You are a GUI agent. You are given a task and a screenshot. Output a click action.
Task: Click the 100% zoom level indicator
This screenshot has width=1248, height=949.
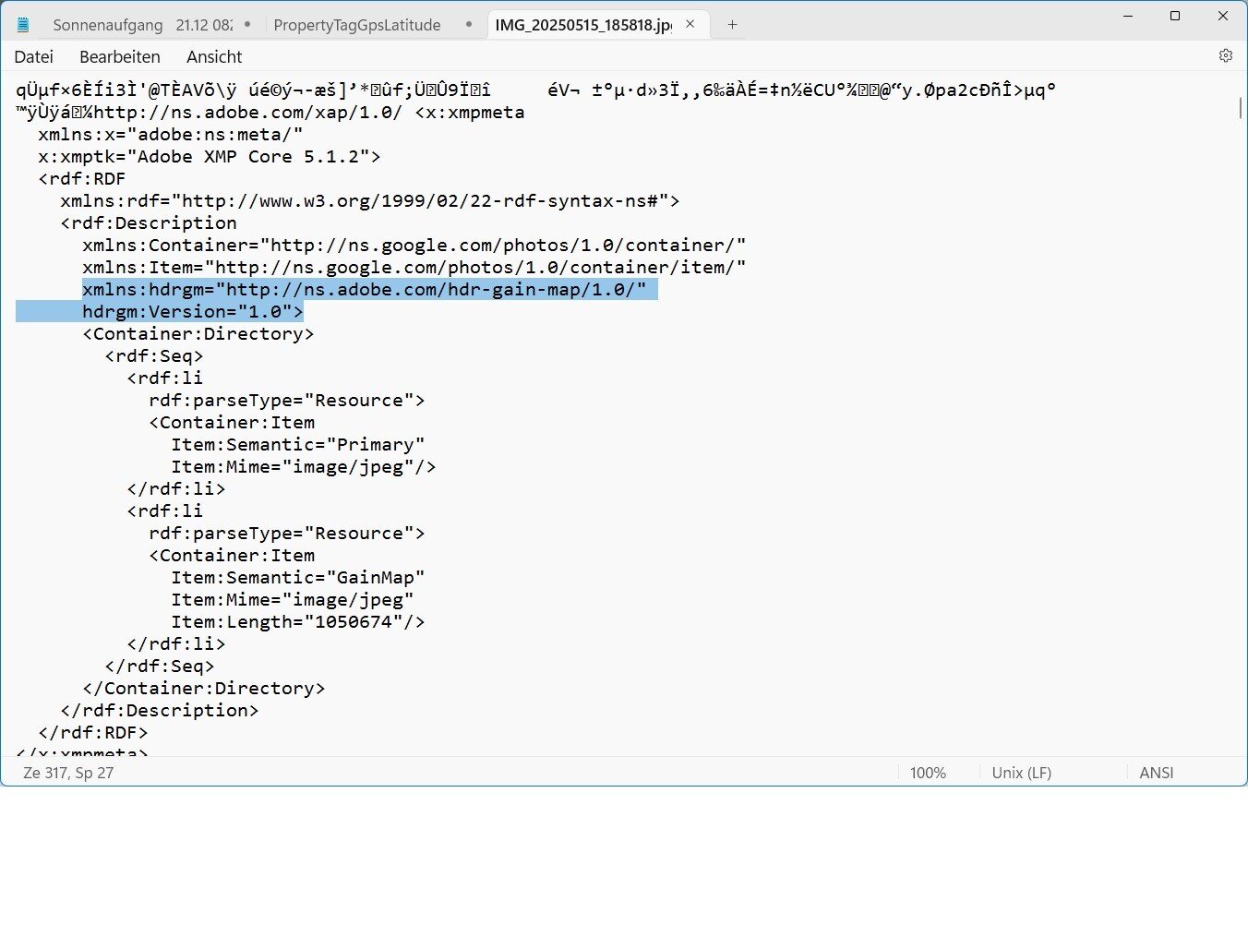[928, 773]
